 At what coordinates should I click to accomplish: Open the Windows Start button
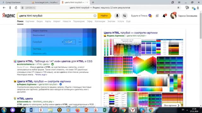4,110
